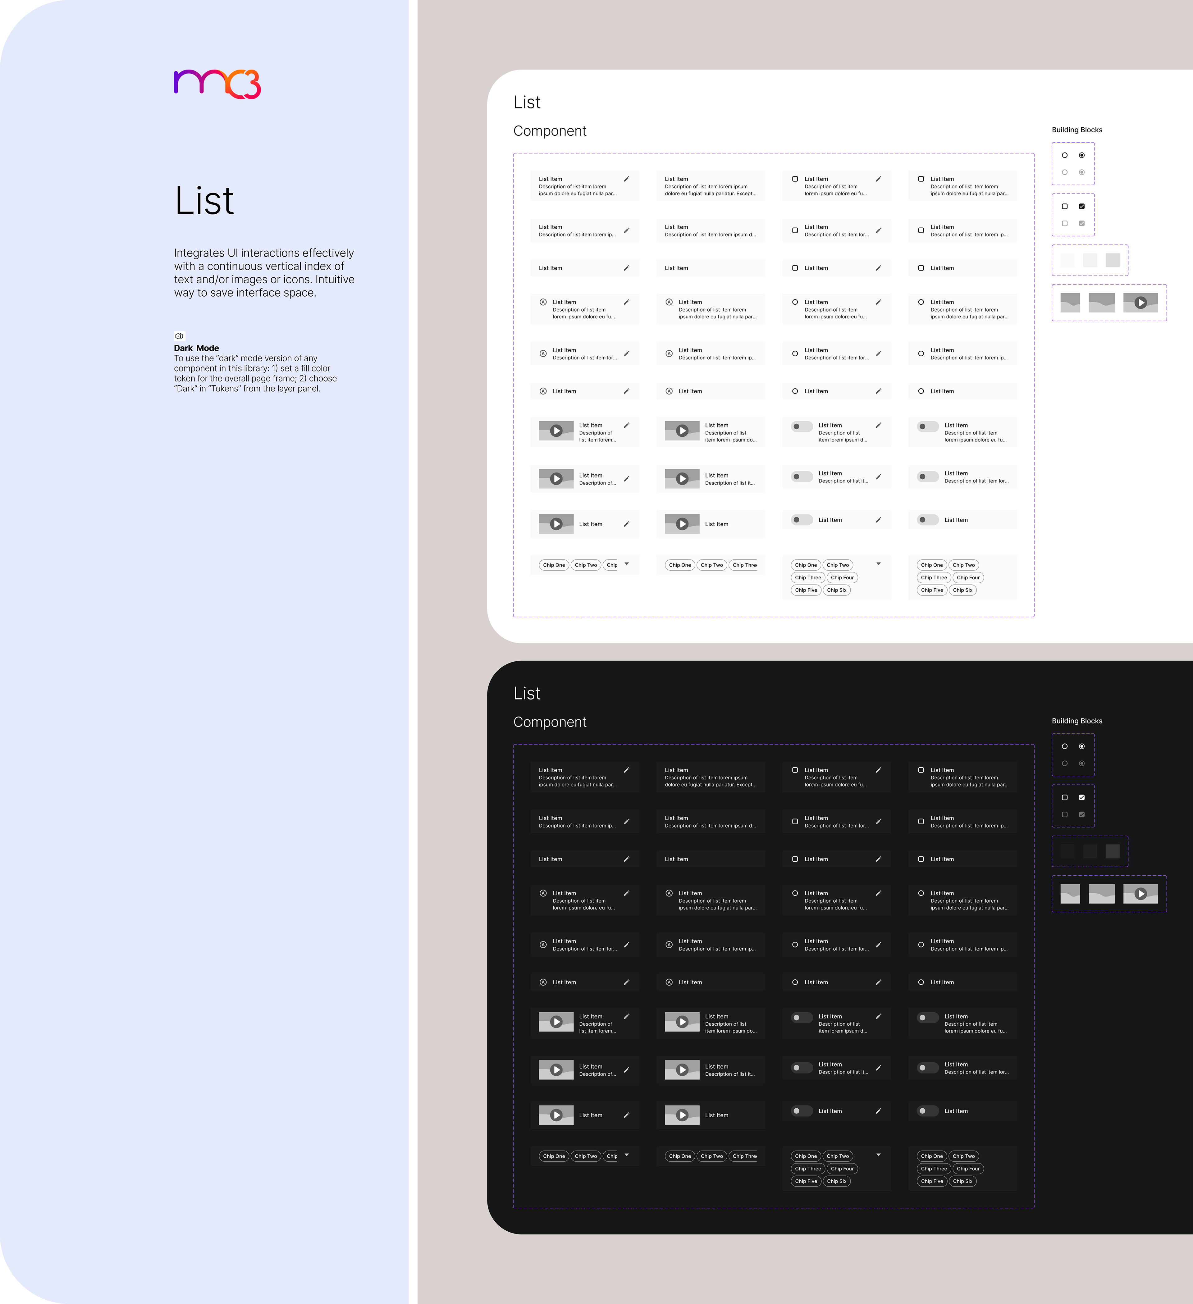Click the Dark Mode icon above its heading
1193x1304 pixels.
point(179,336)
